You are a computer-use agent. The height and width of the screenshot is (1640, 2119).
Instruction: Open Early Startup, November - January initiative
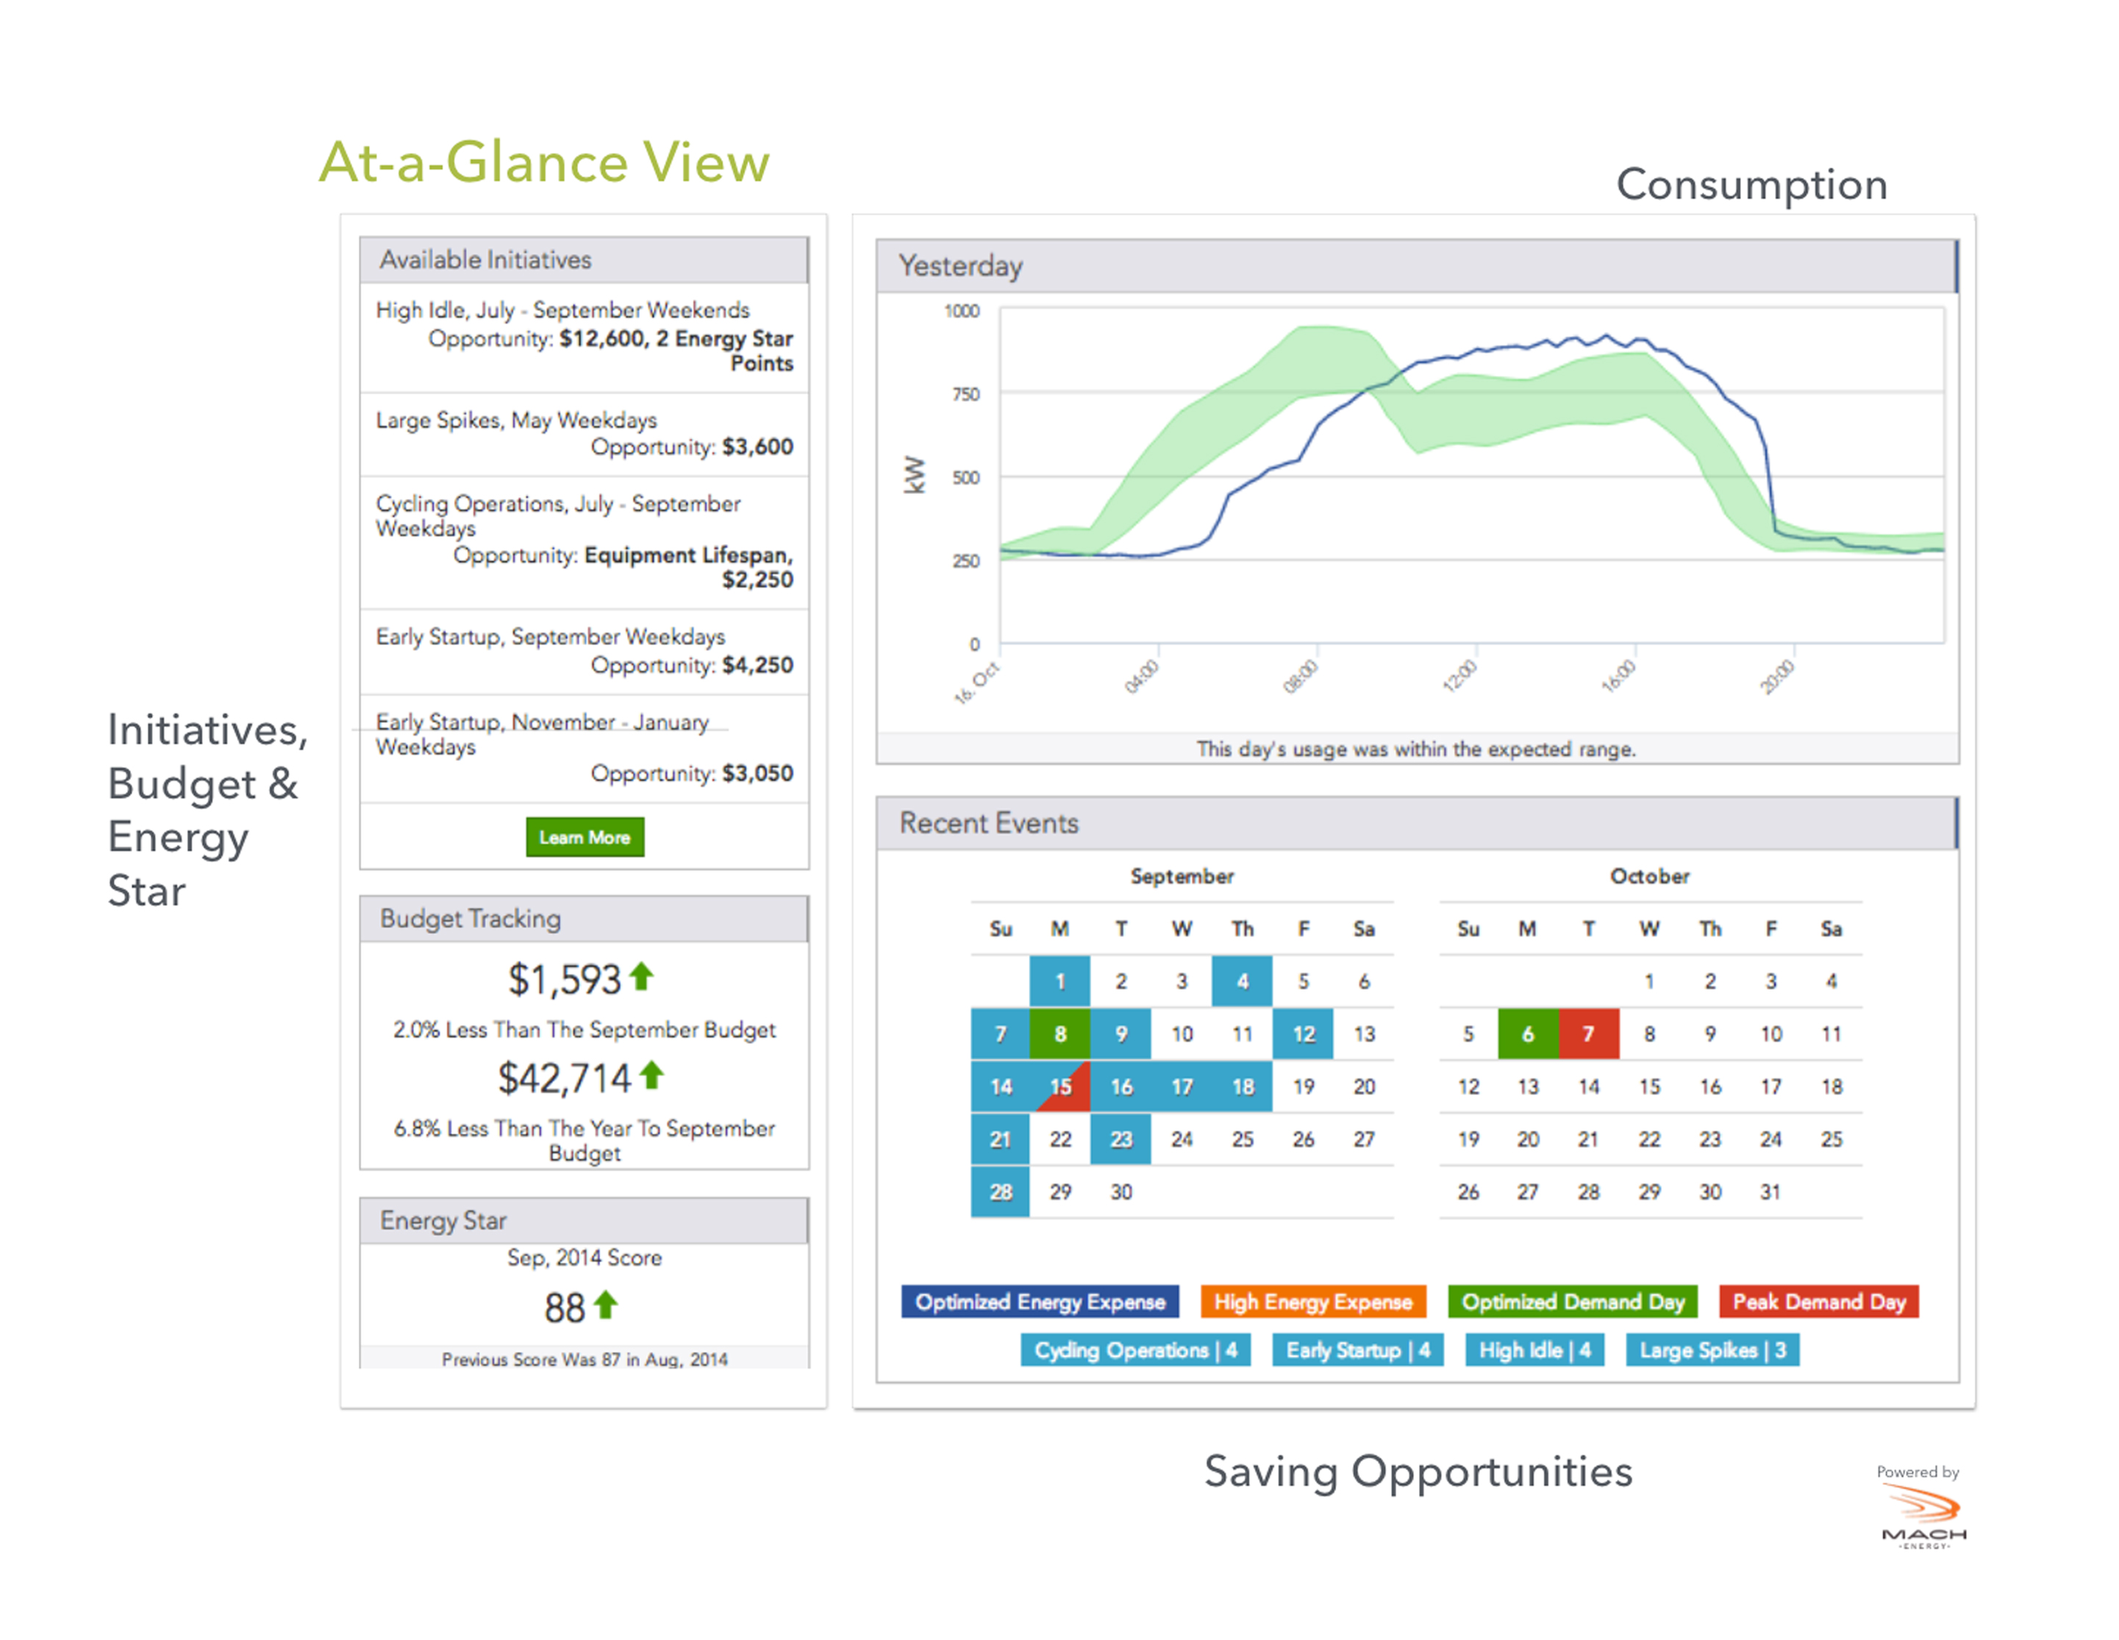pyautogui.click(x=584, y=748)
